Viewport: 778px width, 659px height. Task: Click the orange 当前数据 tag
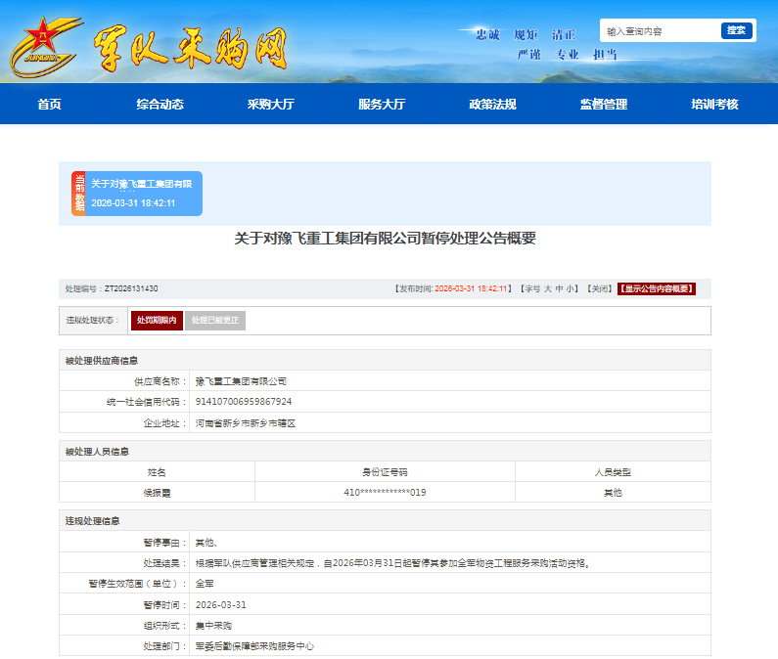(79, 194)
